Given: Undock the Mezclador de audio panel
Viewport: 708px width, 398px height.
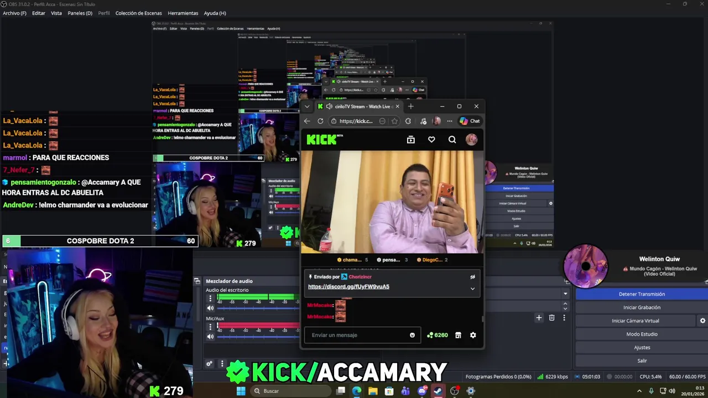Looking at the screenshot, I should (x=197, y=281).
